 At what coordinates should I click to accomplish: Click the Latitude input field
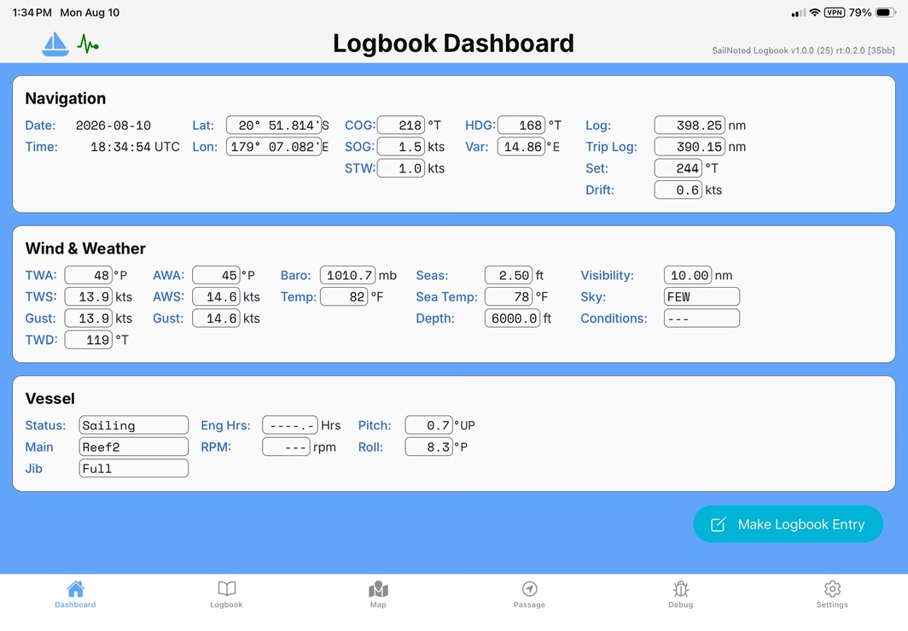pyautogui.click(x=274, y=126)
